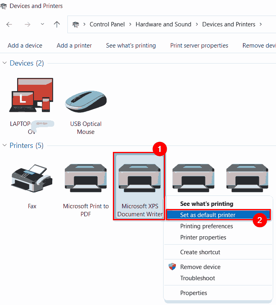This screenshot has height=305, width=276.
Task: Click the Microsoft Print to PDF label
Action: point(86,210)
